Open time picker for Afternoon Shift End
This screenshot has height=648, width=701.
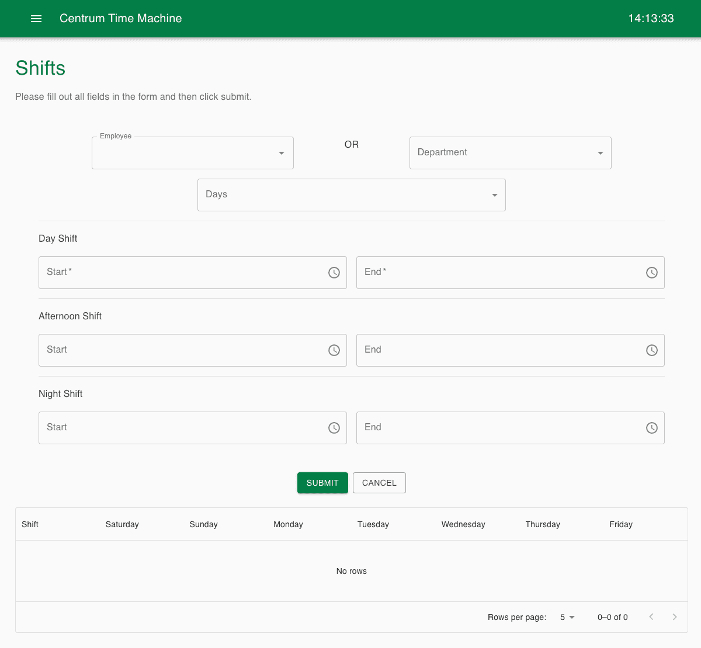[x=652, y=350]
